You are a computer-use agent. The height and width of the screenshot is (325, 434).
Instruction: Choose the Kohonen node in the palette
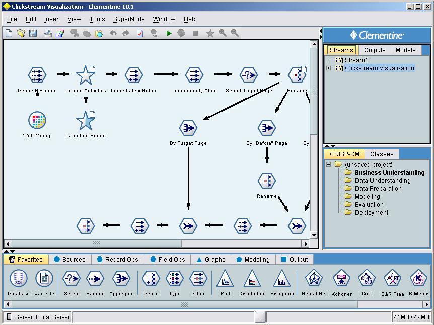(x=342, y=278)
